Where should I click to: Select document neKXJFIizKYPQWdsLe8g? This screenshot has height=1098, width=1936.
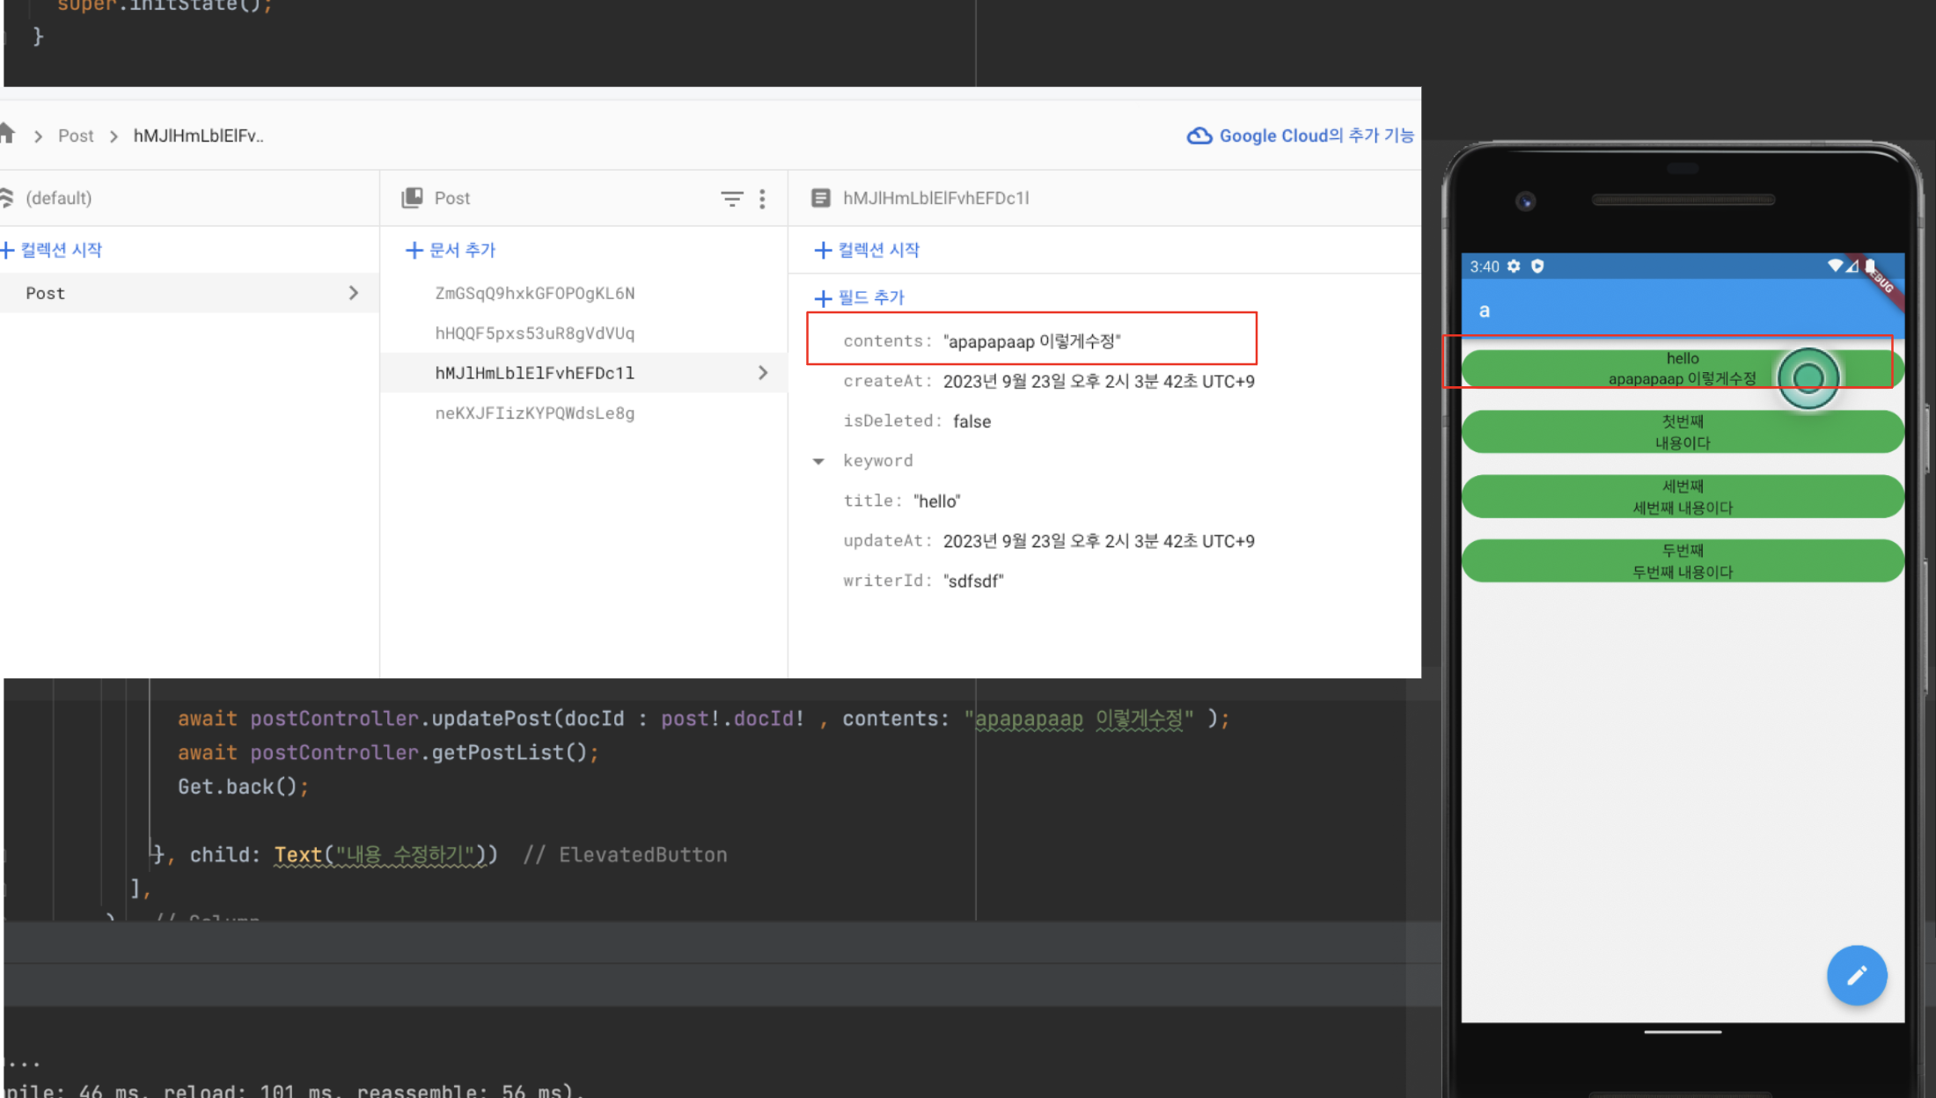pos(534,413)
